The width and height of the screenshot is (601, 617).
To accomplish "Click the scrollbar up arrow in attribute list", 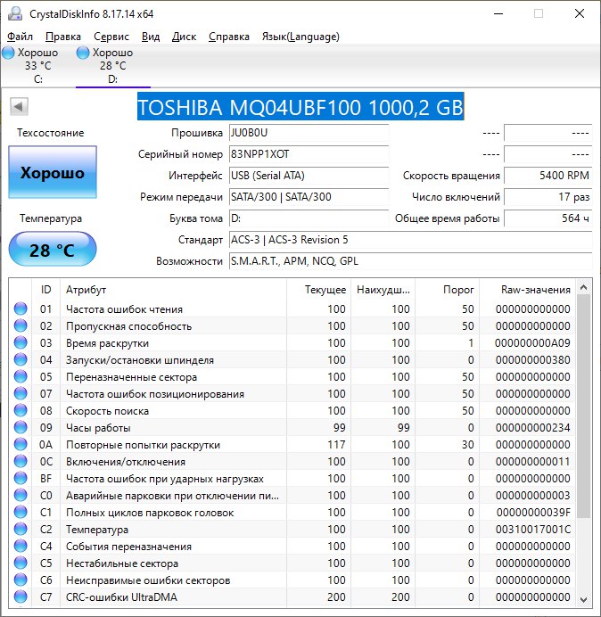I will (584, 288).
